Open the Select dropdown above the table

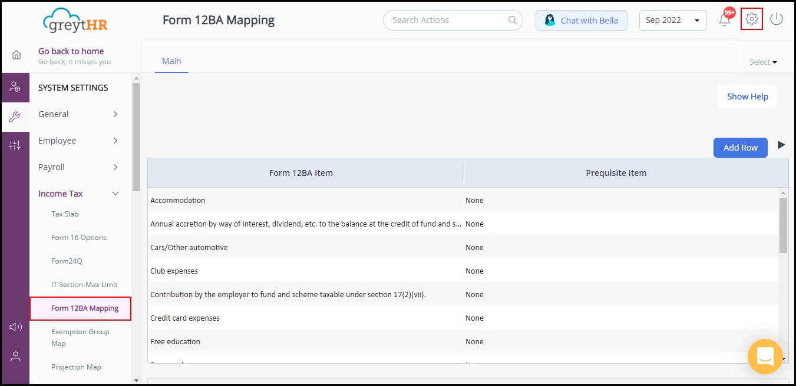pos(762,61)
